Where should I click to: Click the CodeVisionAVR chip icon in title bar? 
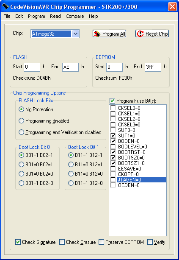(x=5, y=7)
